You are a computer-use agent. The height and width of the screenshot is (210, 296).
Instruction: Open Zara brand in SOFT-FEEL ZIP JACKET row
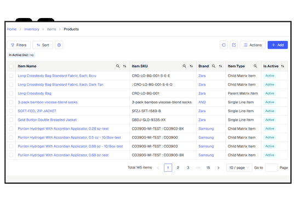(202, 111)
